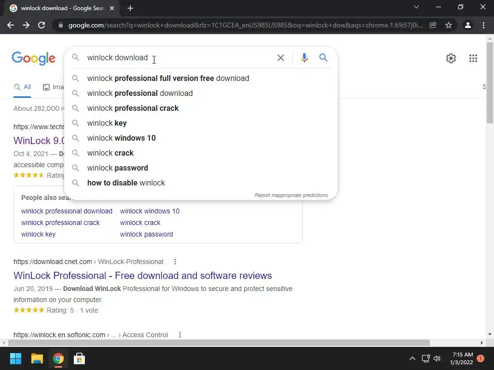494x370 pixels.
Task: Open the Chrome profile menu
Action: (x=468, y=25)
